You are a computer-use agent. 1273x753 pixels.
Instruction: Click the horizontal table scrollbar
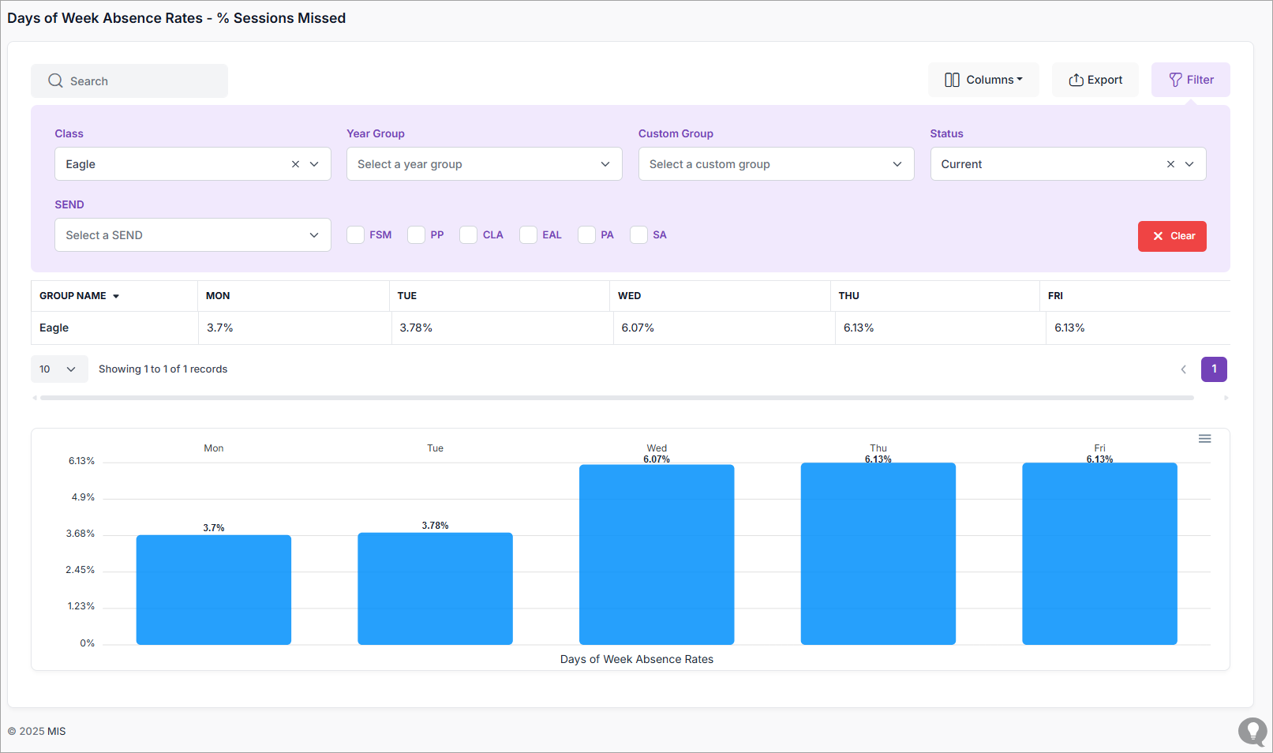pos(616,398)
